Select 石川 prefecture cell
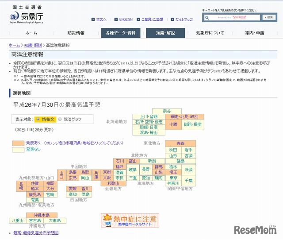Image resolution: width=283 pixels, height=240 pixels. point(120,161)
